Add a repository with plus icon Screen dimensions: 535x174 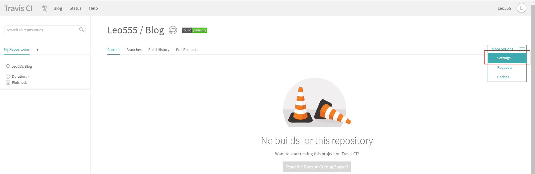37,50
